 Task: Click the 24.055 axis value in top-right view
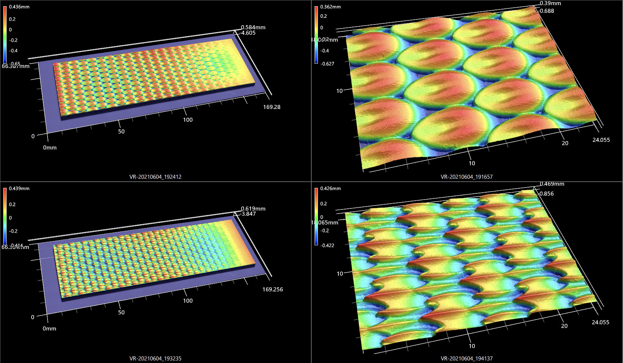tap(601, 140)
